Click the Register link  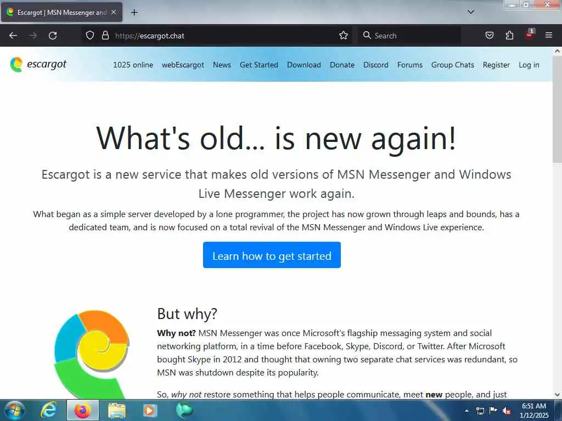click(x=496, y=65)
